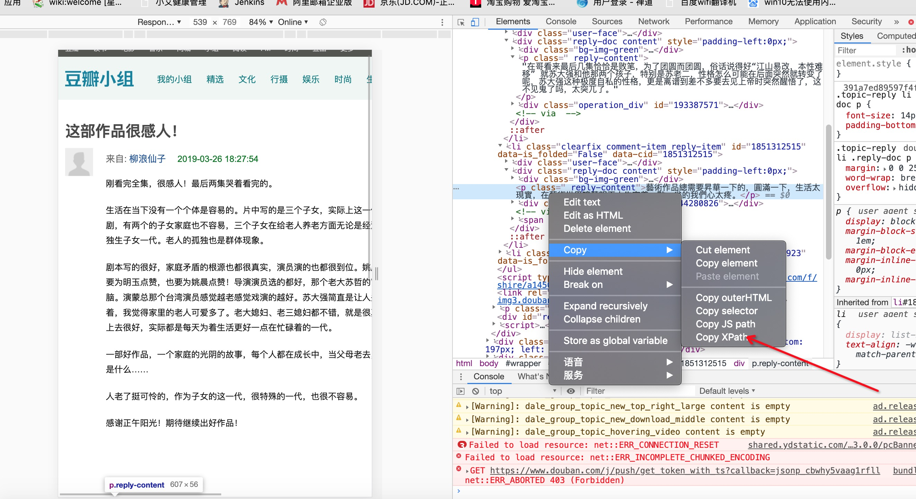
Task: Click the Jenkins bookmark icon
Action: pyautogui.click(x=223, y=3)
